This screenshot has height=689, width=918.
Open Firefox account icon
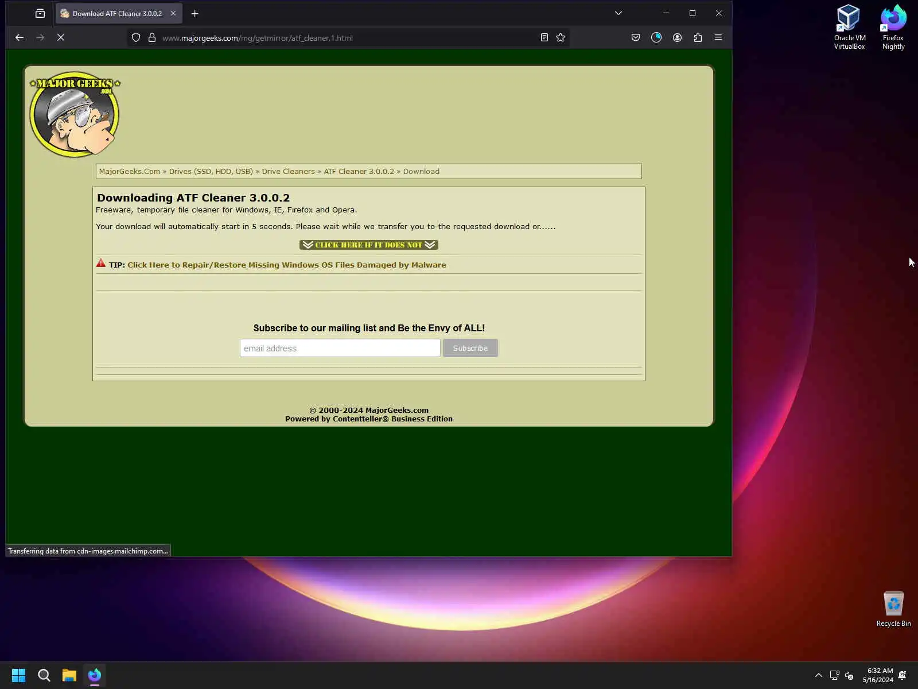point(677,37)
